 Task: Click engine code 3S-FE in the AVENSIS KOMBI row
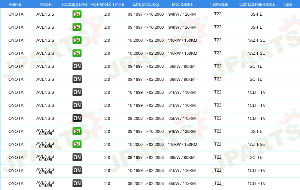256,131
